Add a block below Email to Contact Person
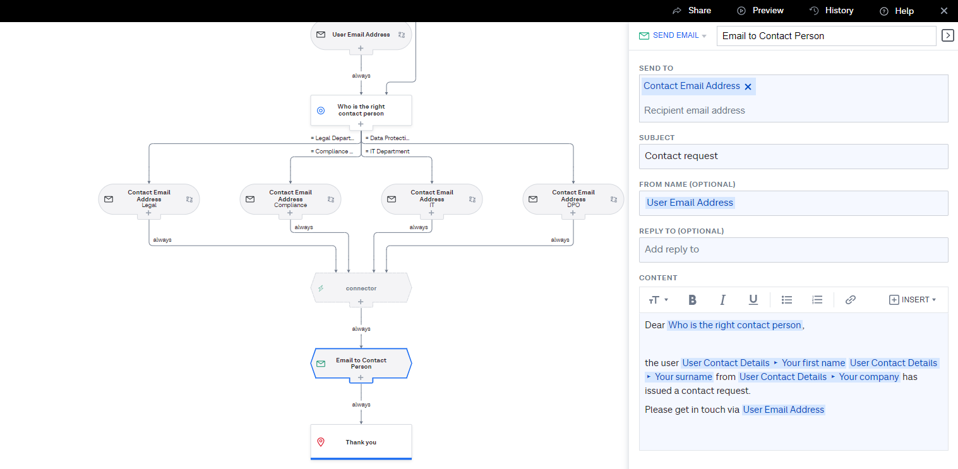Image resolution: width=958 pixels, height=469 pixels. (x=361, y=377)
